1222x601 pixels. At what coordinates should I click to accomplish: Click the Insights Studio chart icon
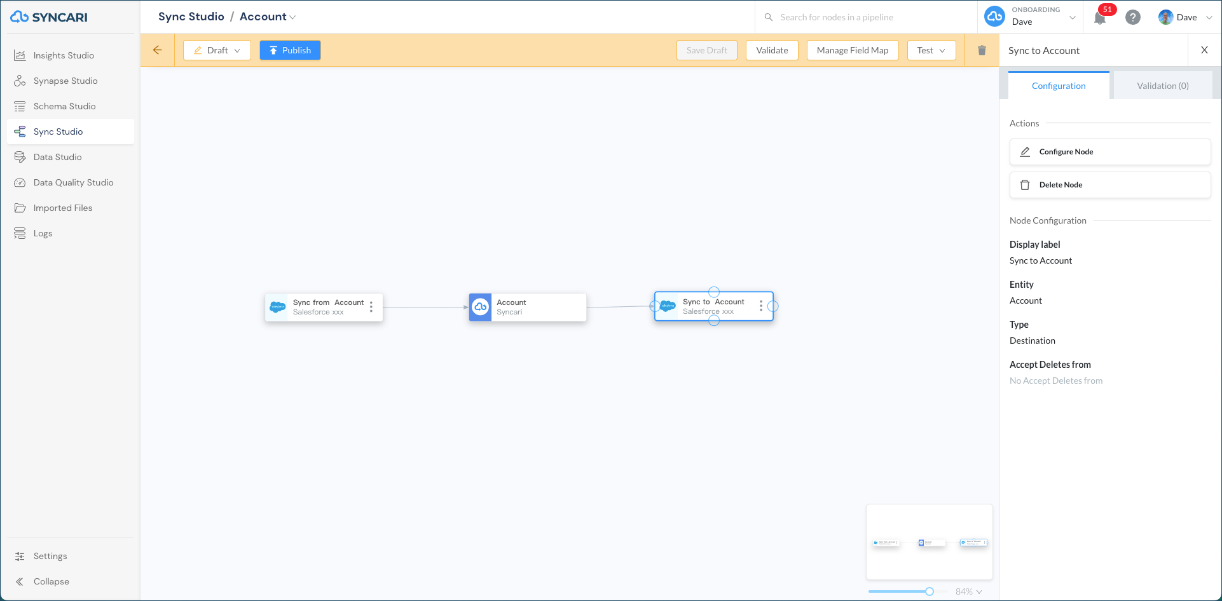(20, 55)
